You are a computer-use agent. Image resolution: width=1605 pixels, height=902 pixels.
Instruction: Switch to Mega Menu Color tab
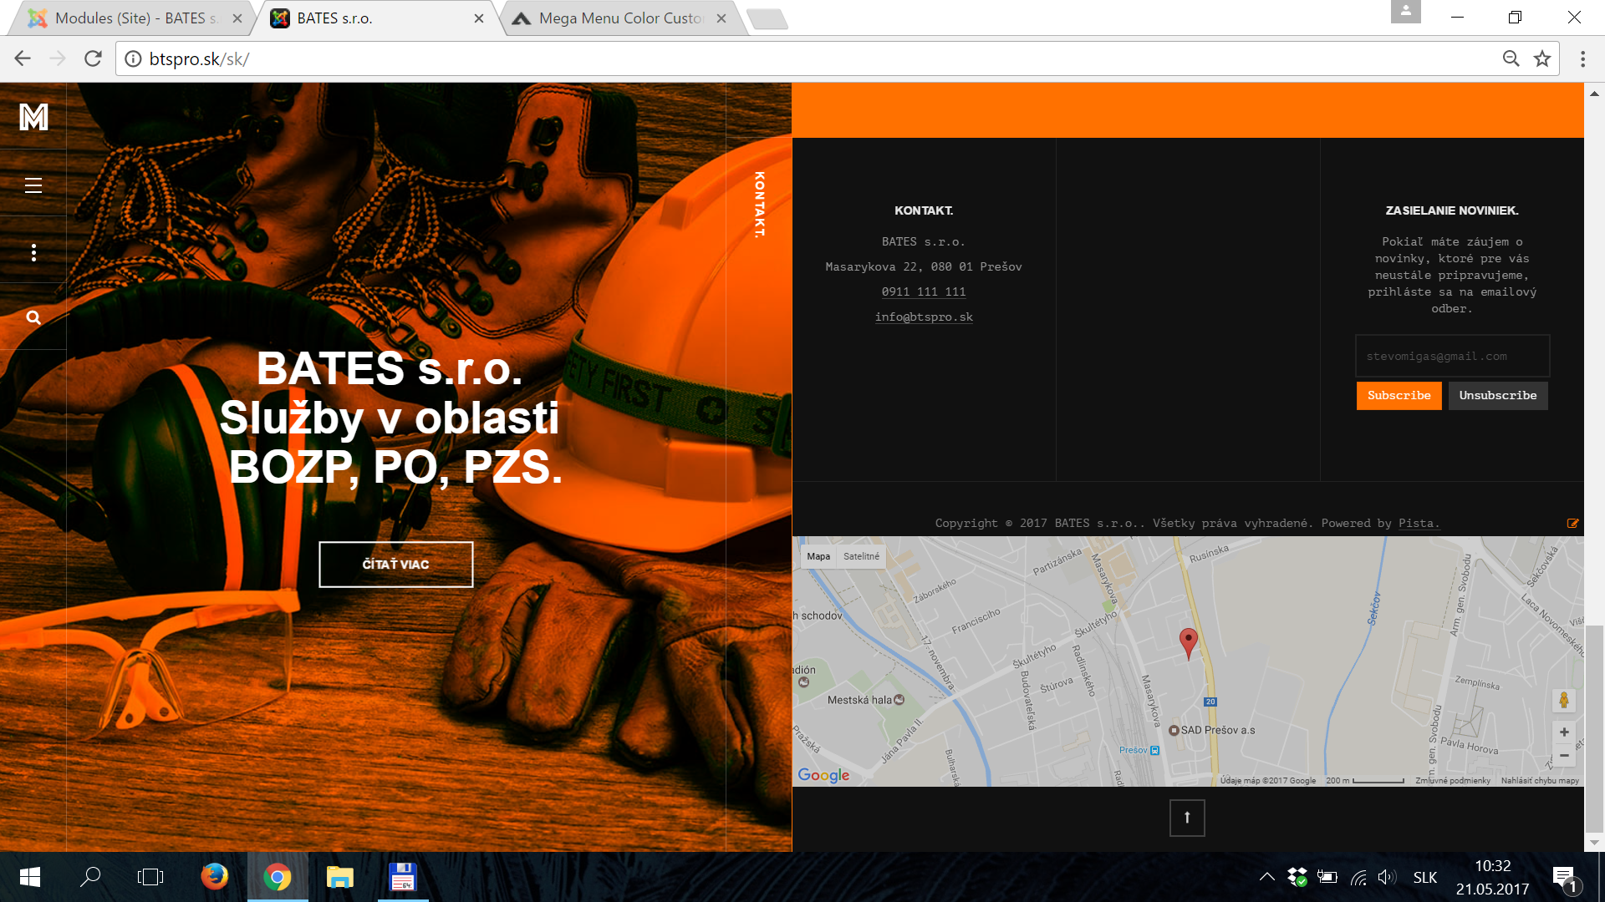point(620,18)
